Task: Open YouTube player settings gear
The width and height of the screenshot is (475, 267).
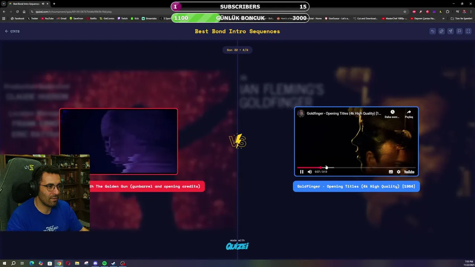Action: coord(399,172)
